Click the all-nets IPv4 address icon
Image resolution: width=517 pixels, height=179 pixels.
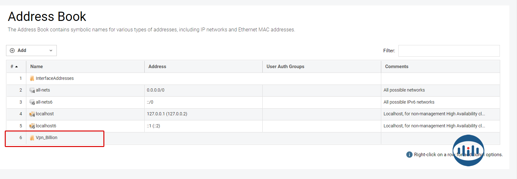coord(32,91)
